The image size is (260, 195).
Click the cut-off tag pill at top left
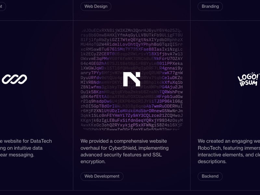(x=2, y=6)
